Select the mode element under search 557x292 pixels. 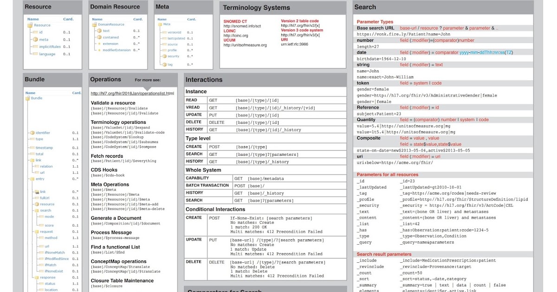click(x=49, y=216)
